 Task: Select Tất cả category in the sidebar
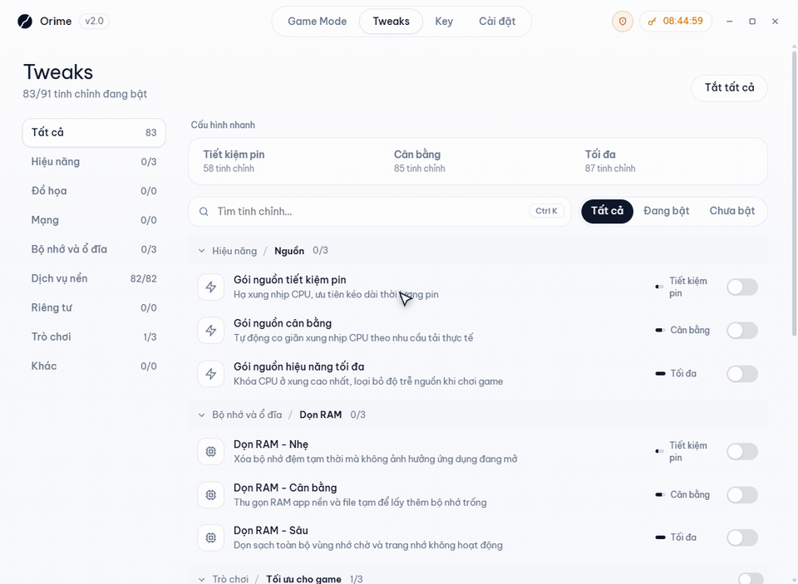tap(94, 133)
